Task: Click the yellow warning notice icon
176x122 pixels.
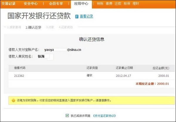Action: coord(13,100)
